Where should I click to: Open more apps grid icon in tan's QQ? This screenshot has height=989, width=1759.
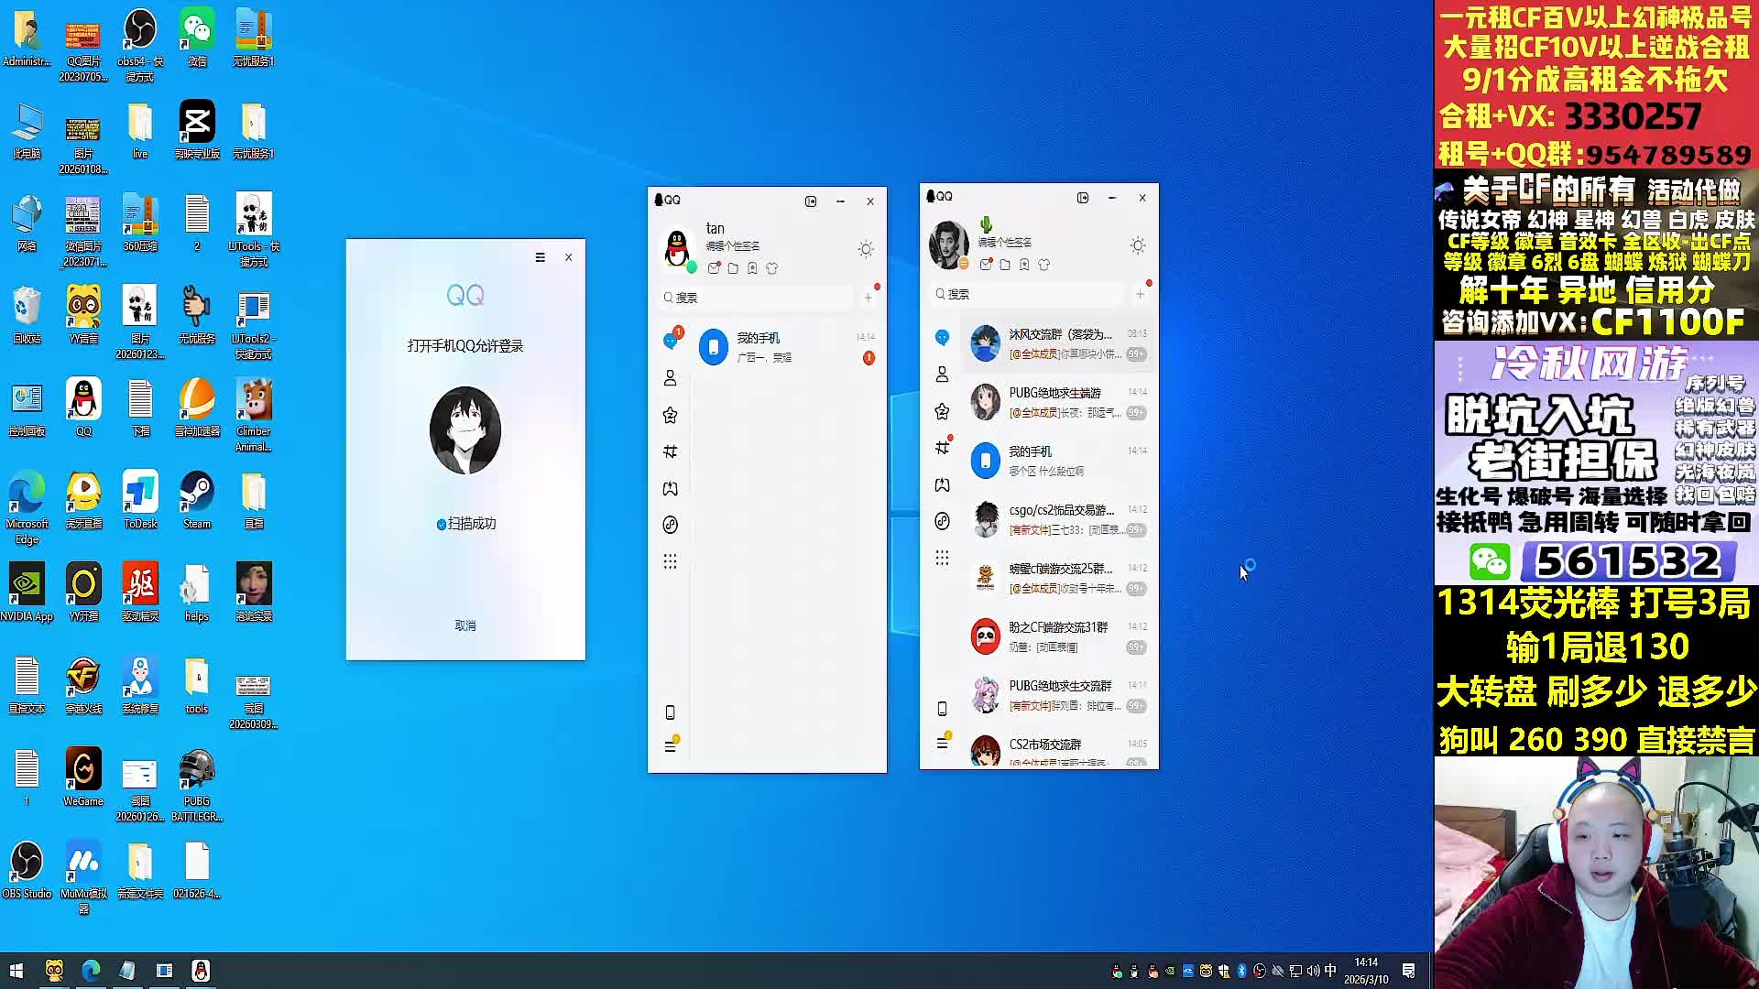tap(670, 561)
